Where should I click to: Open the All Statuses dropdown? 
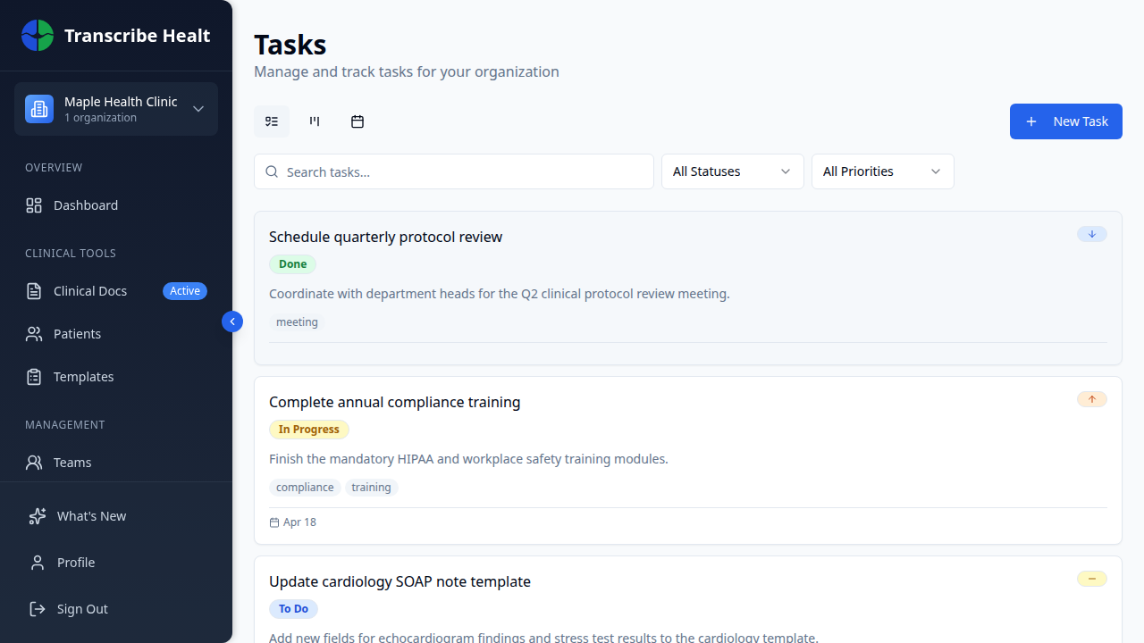pyautogui.click(x=731, y=171)
